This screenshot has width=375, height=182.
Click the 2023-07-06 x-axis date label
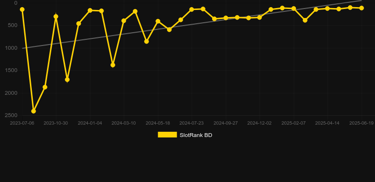pos(22,123)
